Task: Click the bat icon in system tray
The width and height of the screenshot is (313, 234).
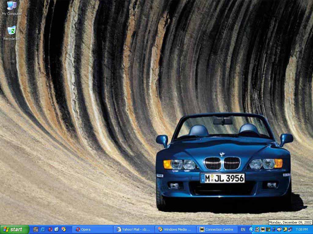Action: tap(263, 229)
